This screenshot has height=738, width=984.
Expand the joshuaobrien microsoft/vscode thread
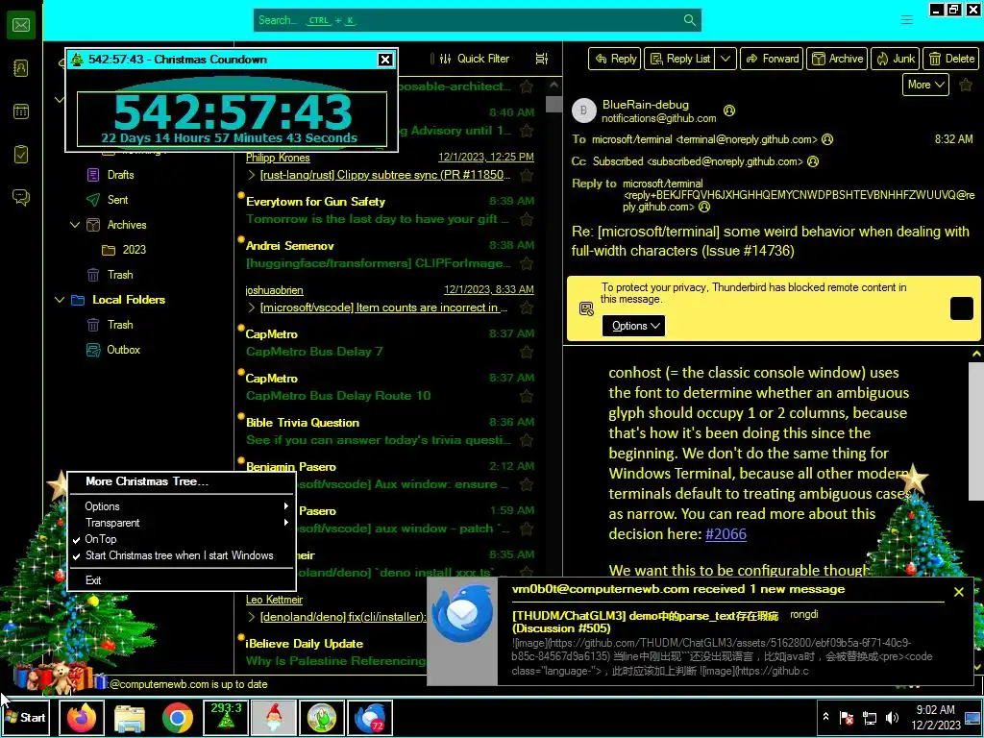click(x=252, y=307)
